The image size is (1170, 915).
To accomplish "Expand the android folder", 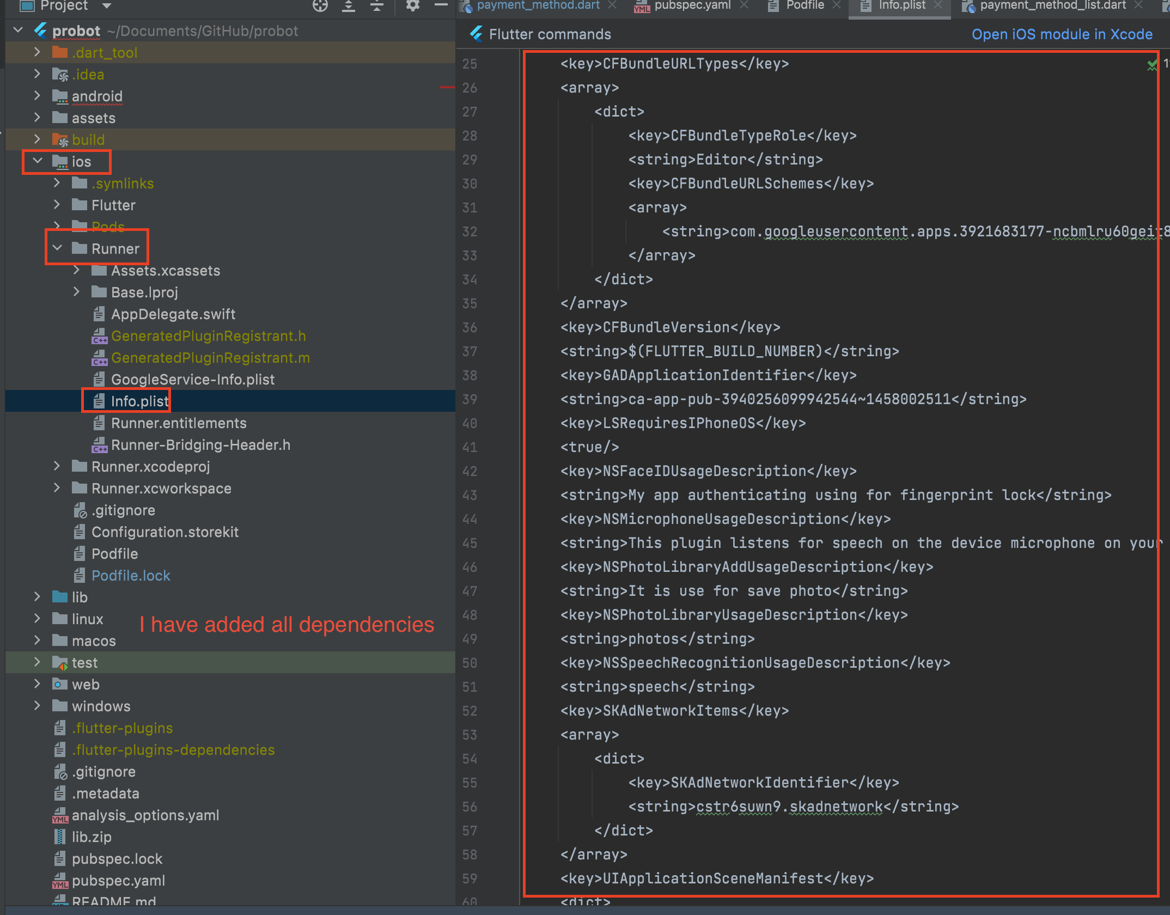I will pyautogui.click(x=37, y=96).
